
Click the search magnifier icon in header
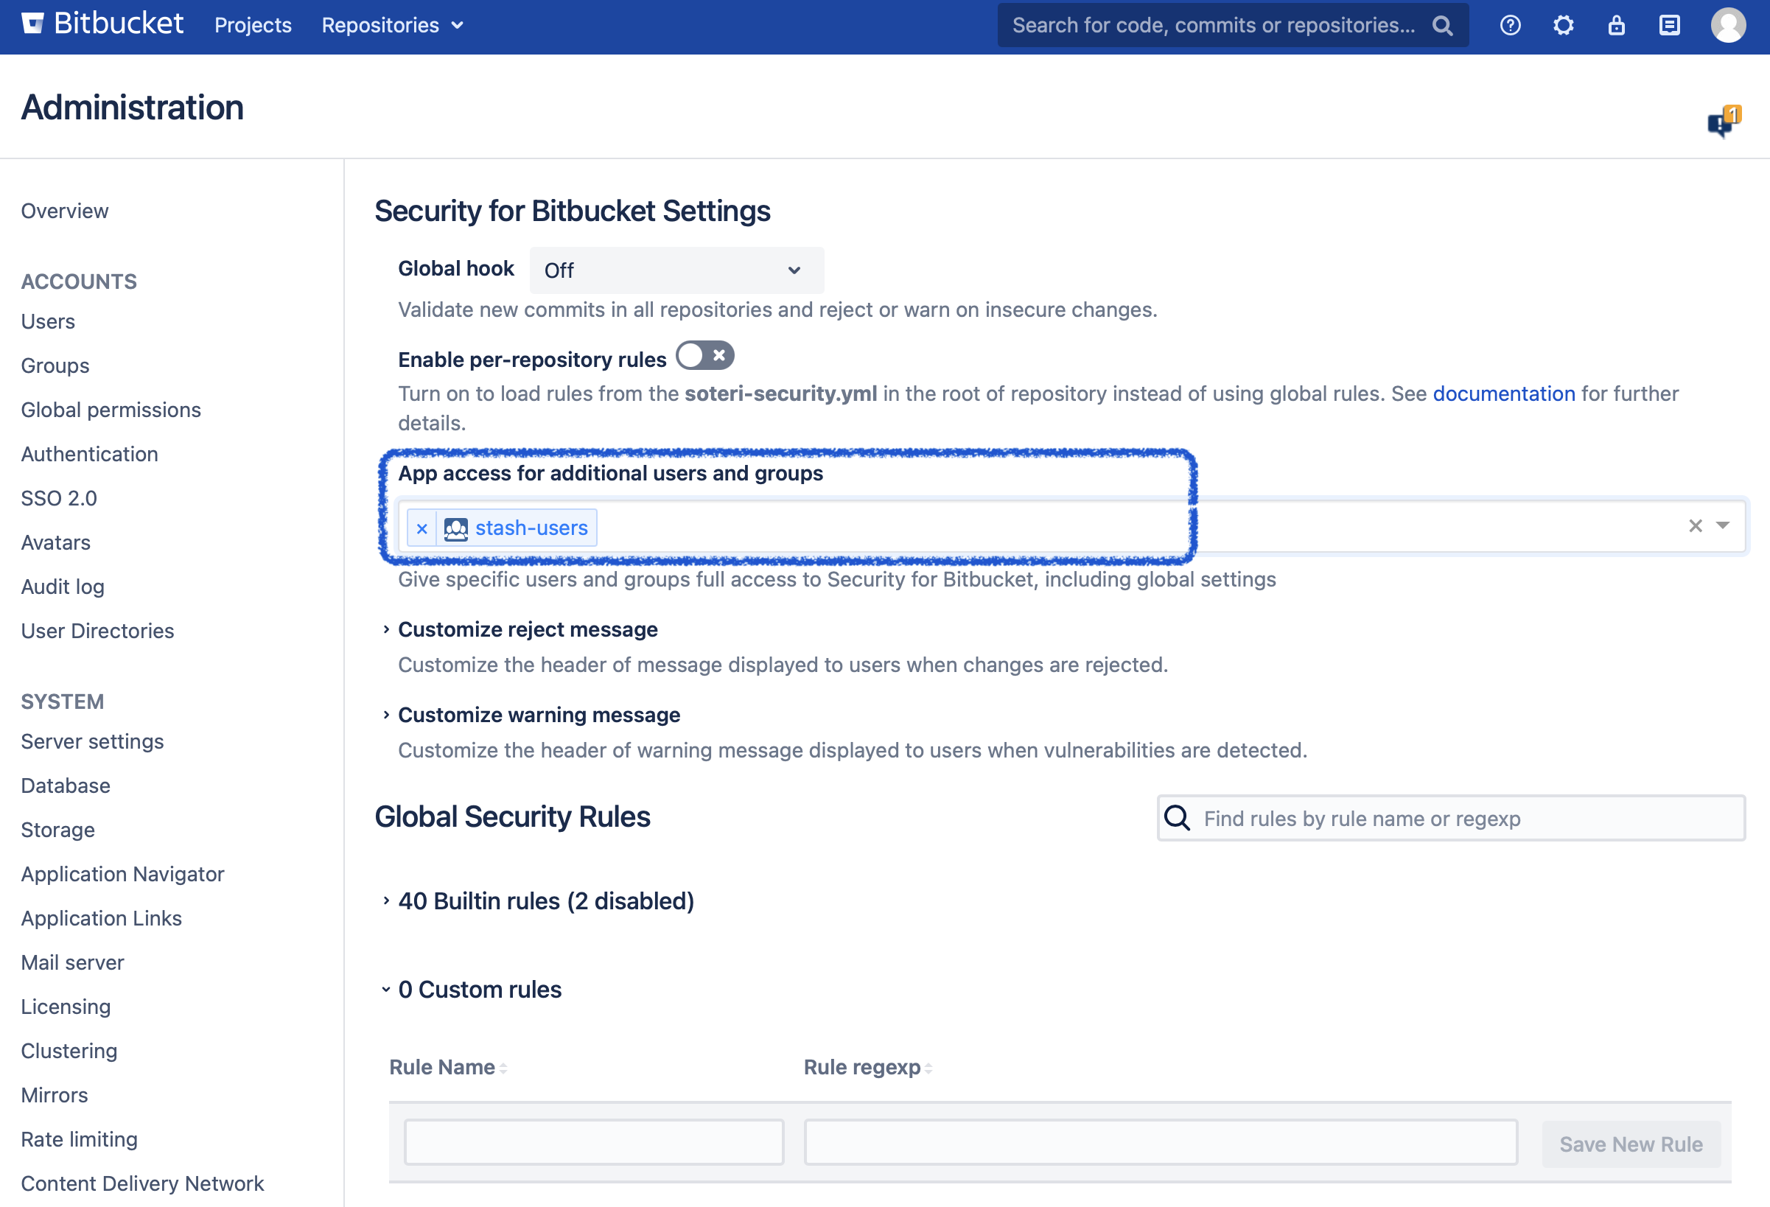(1442, 25)
